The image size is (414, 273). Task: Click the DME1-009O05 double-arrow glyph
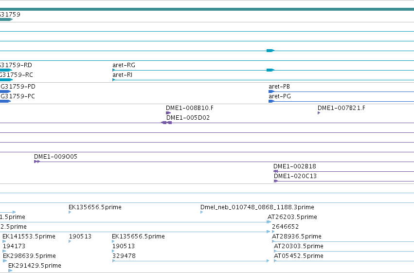pyautogui.click(x=37, y=162)
